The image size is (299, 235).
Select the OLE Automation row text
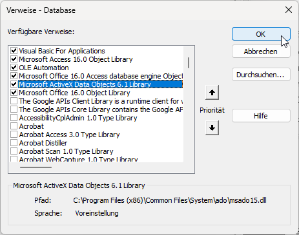point(44,68)
